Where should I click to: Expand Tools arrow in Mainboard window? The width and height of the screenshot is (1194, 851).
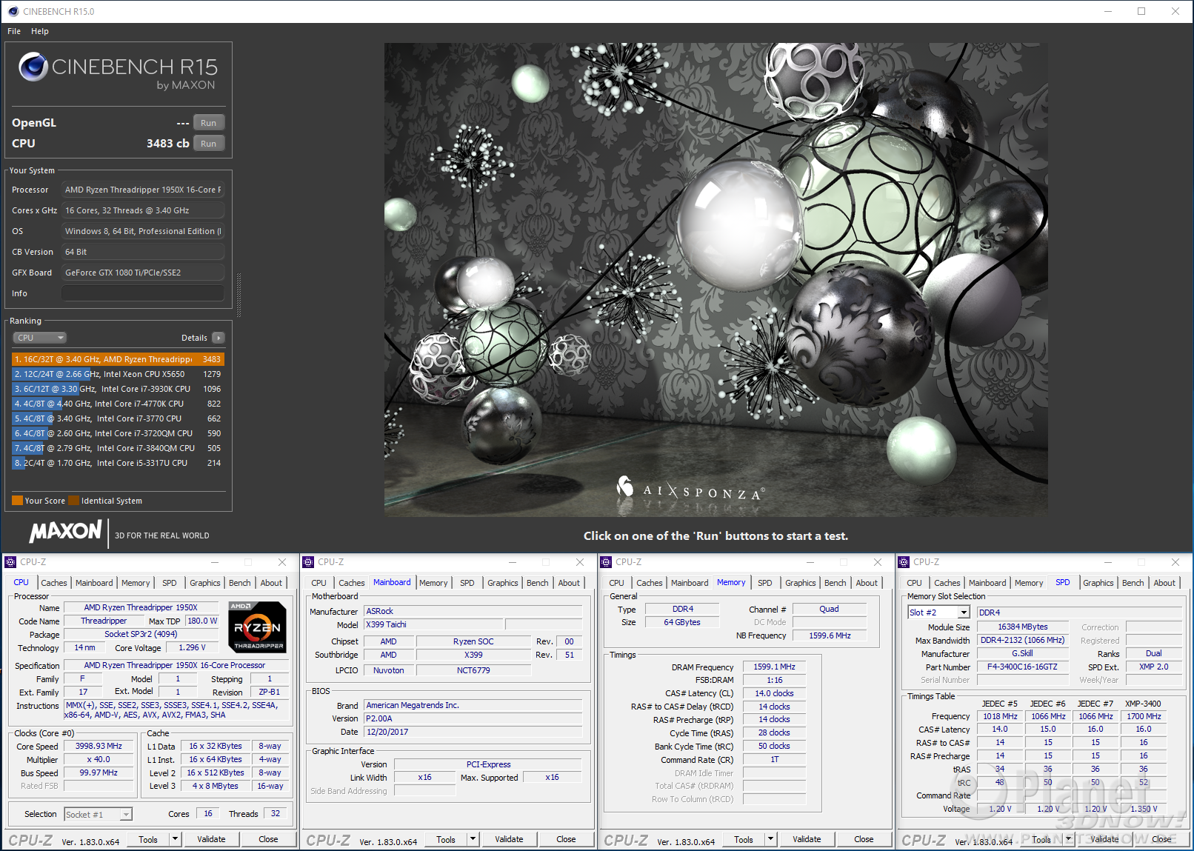click(473, 839)
